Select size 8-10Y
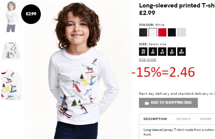 pyautogui.click(x=181, y=51)
